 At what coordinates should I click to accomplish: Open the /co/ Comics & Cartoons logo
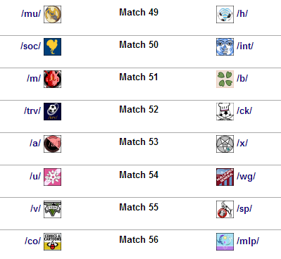[52, 241]
